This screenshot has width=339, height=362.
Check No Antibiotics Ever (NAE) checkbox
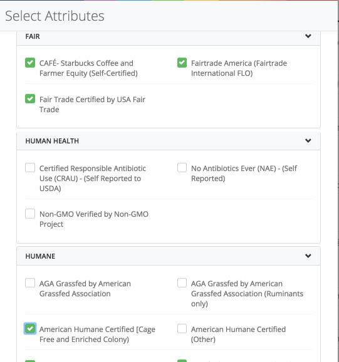[x=182, y=168]
